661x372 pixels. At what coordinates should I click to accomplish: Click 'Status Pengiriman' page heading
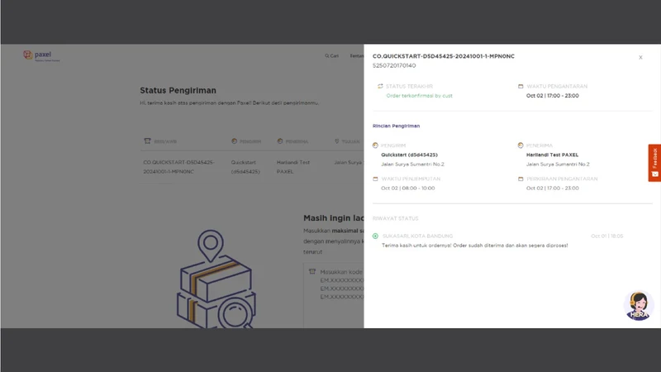(x=178, y=90)
